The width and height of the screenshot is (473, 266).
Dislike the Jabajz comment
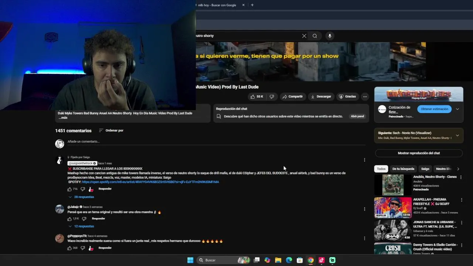[84, 219]
